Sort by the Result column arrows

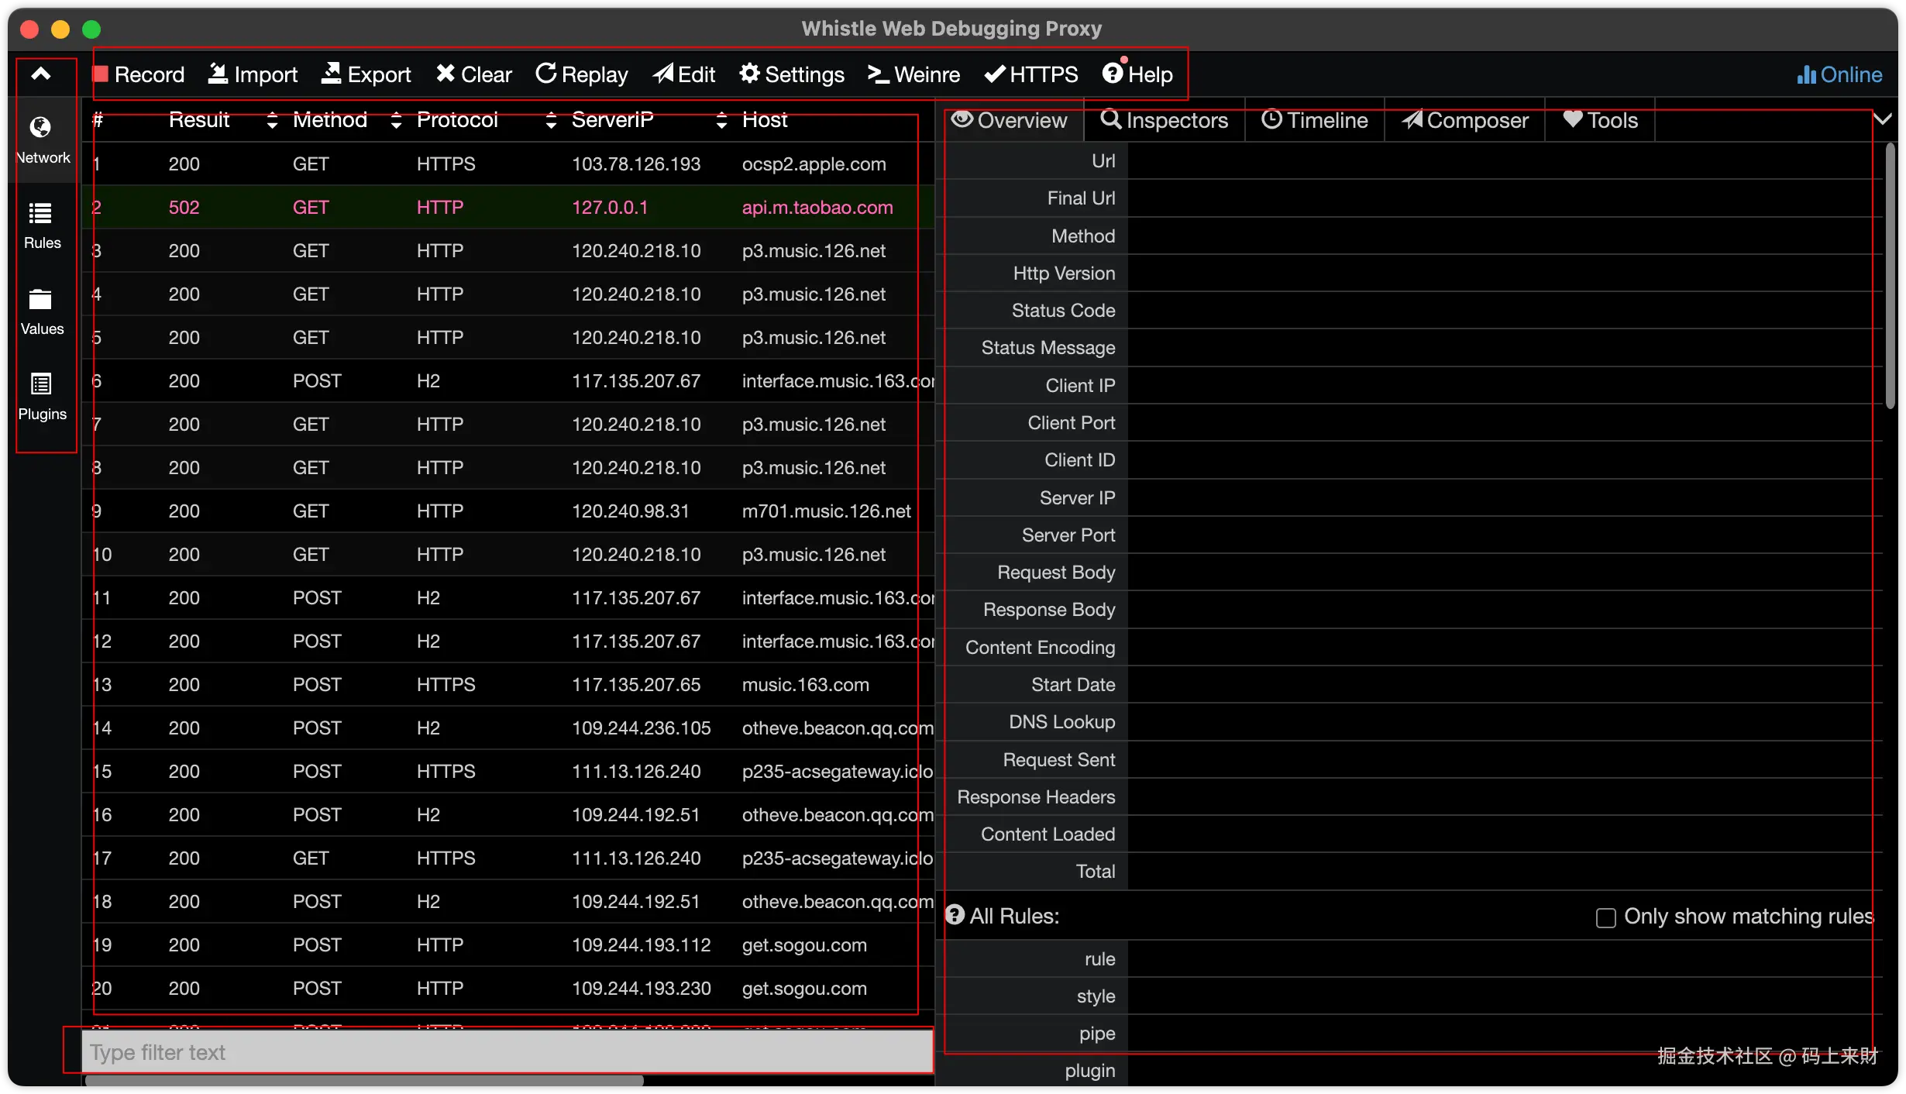(271, 120)
